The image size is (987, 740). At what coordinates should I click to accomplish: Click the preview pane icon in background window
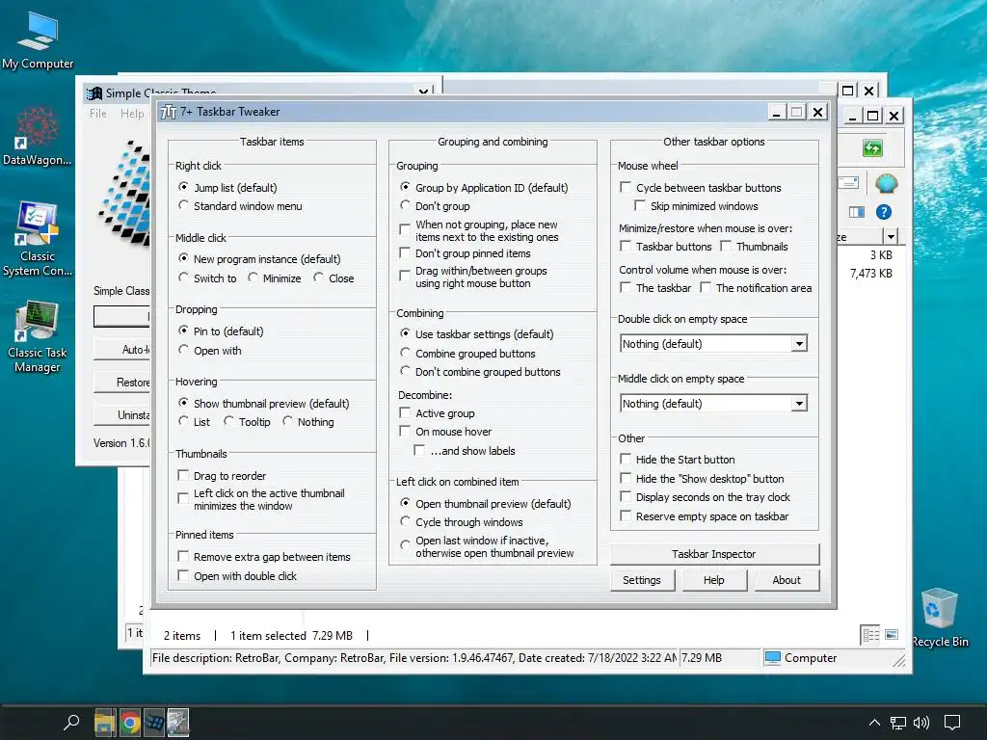[857, 212]
